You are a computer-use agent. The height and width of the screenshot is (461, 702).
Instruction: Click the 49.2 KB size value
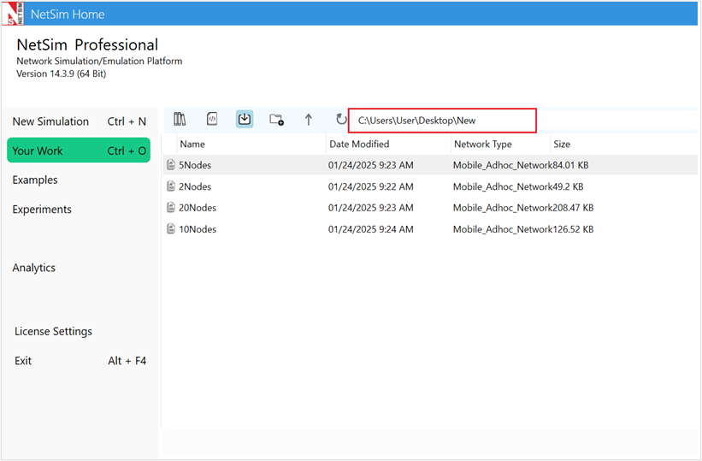[568, 186]
